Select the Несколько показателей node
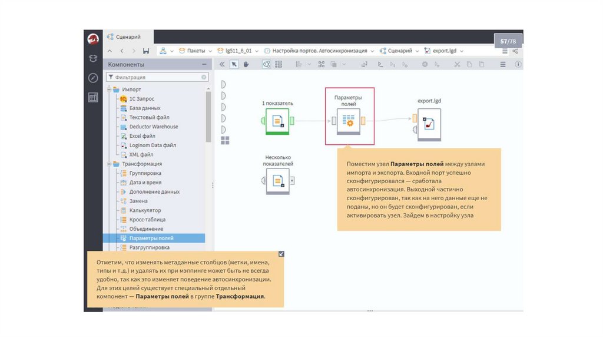603x338 pixels. click(x=278, y=181)
